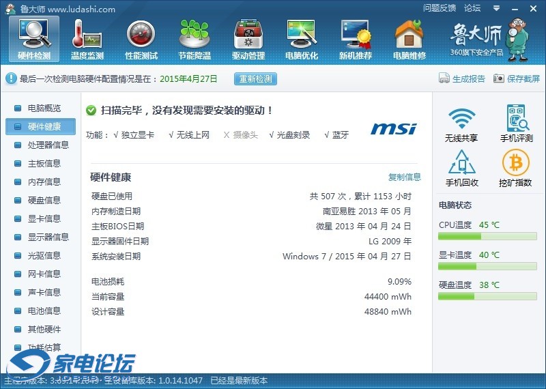Open 挖矿指数 bitcoin mining index
The height and width of the screenshot is (389, 546).
pos(515,168)
